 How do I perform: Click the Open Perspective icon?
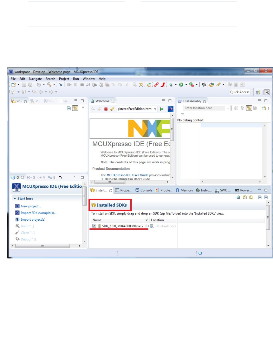coord(258,92)
